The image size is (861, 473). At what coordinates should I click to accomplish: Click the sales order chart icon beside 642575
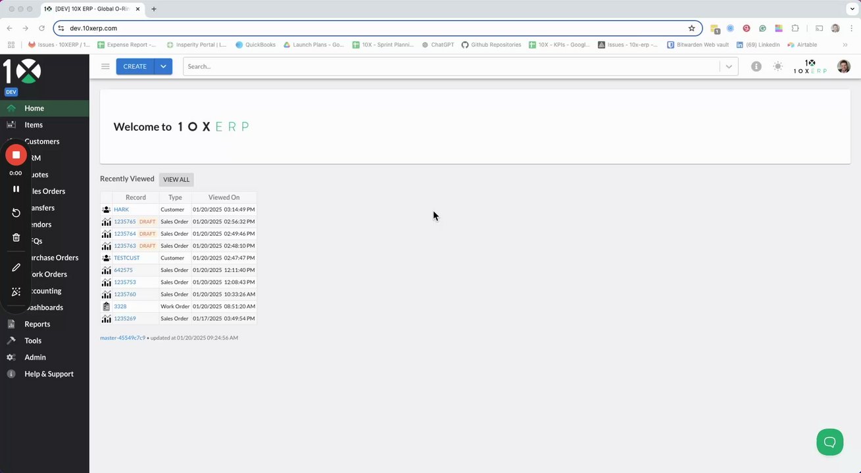pyautogui.click(x=107, y=270)
